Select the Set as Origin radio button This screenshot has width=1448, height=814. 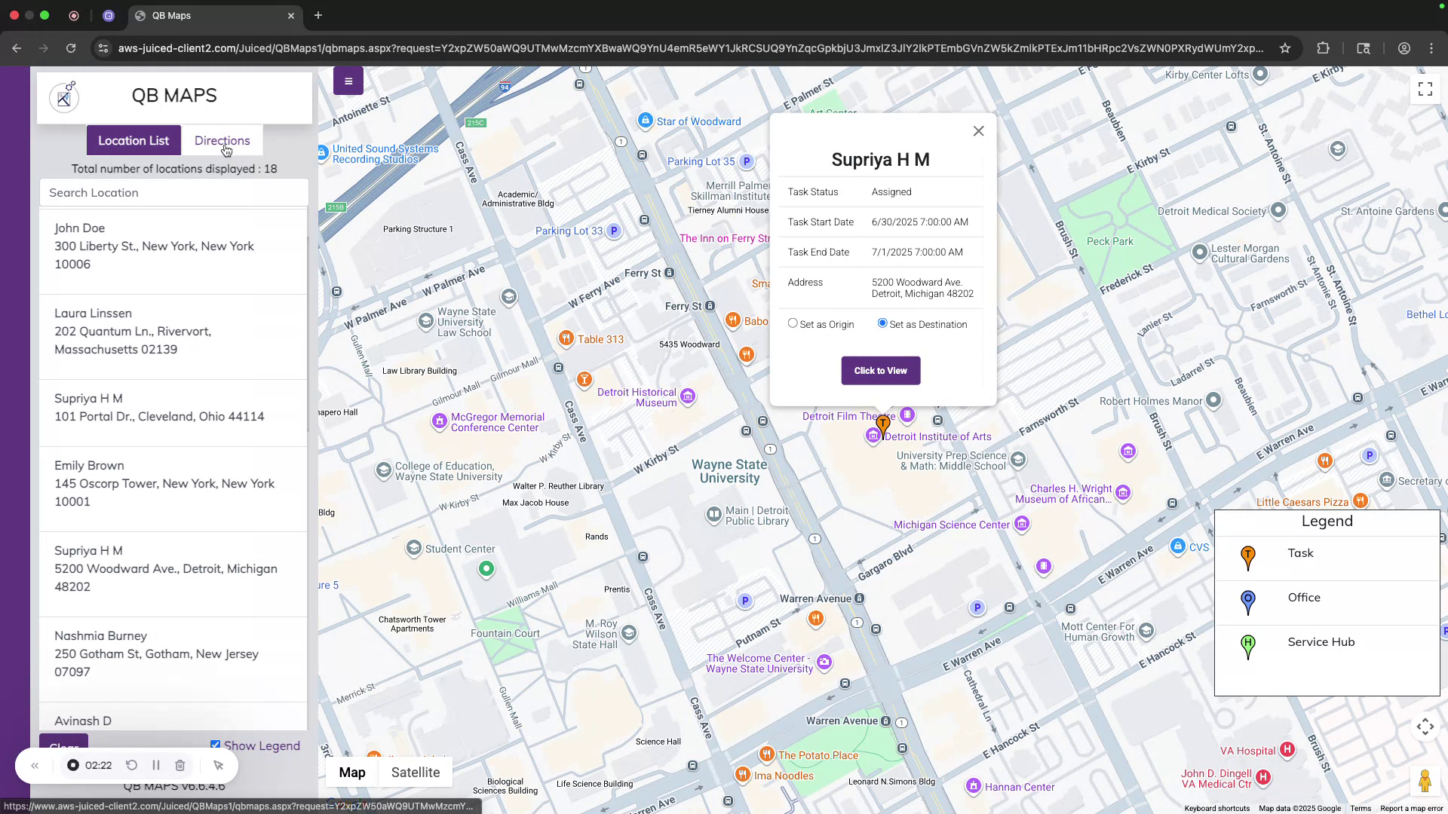[x=793, y=323]
